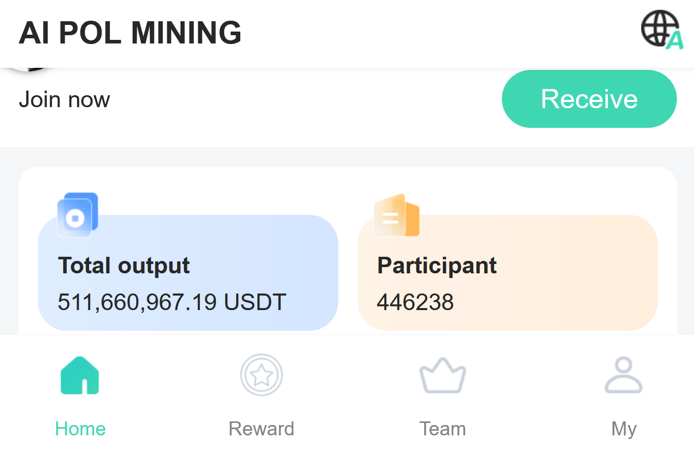Select the Participant heading

pyautogui.click(x=437, y=266)
